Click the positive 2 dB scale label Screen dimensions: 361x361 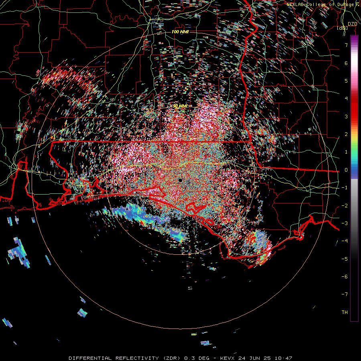click(x=346, y=134)
